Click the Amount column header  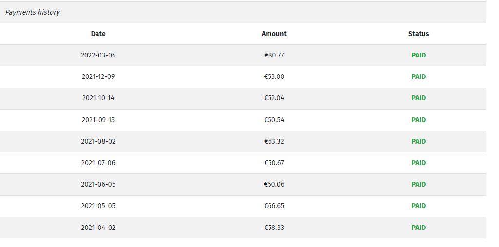[274, 34]
